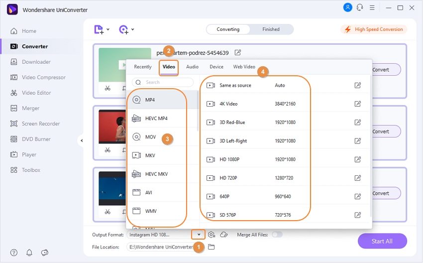This screenshot has width=423, height=263.
Task: Open the DVD Burner
Action: click(x=30, y=139)
